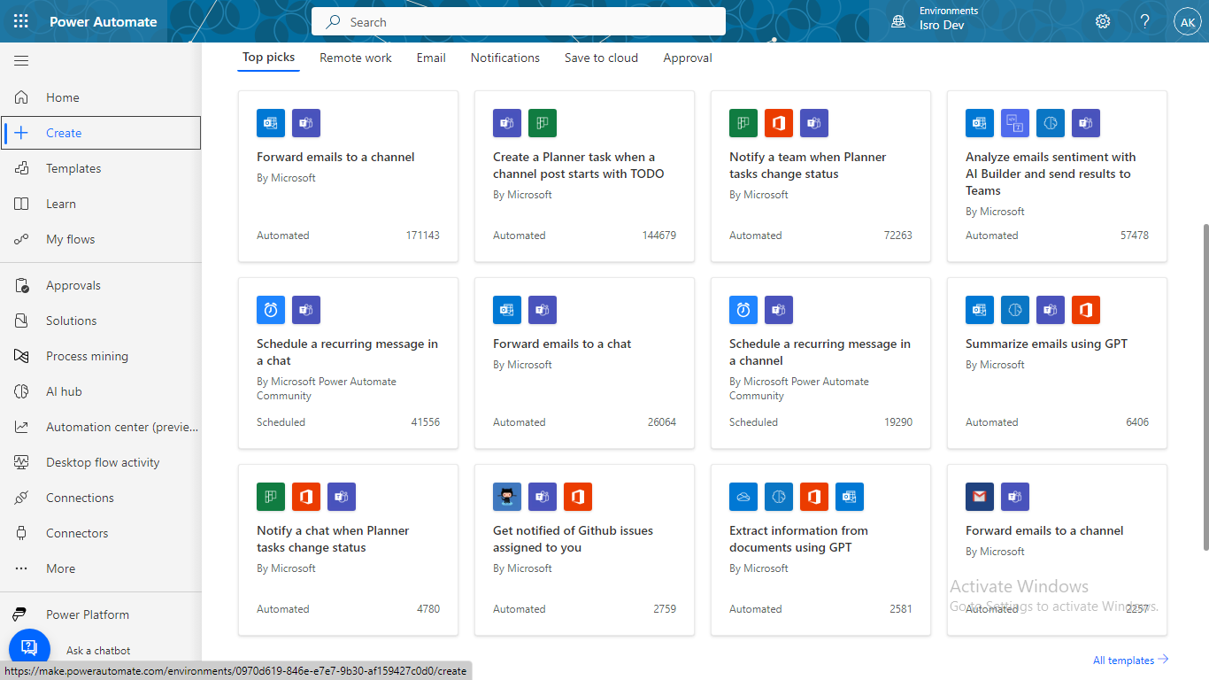Viewport: 1209px width, 680px height.
Task: Select the Email templates tab
Action: point(431,58)
